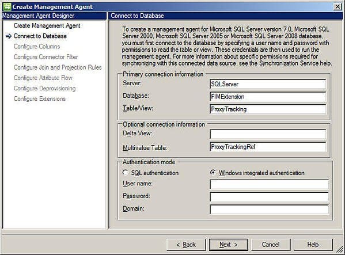Click the Password input field
Image resolution: width=345 pixels, height=255 pixels.
270,197
